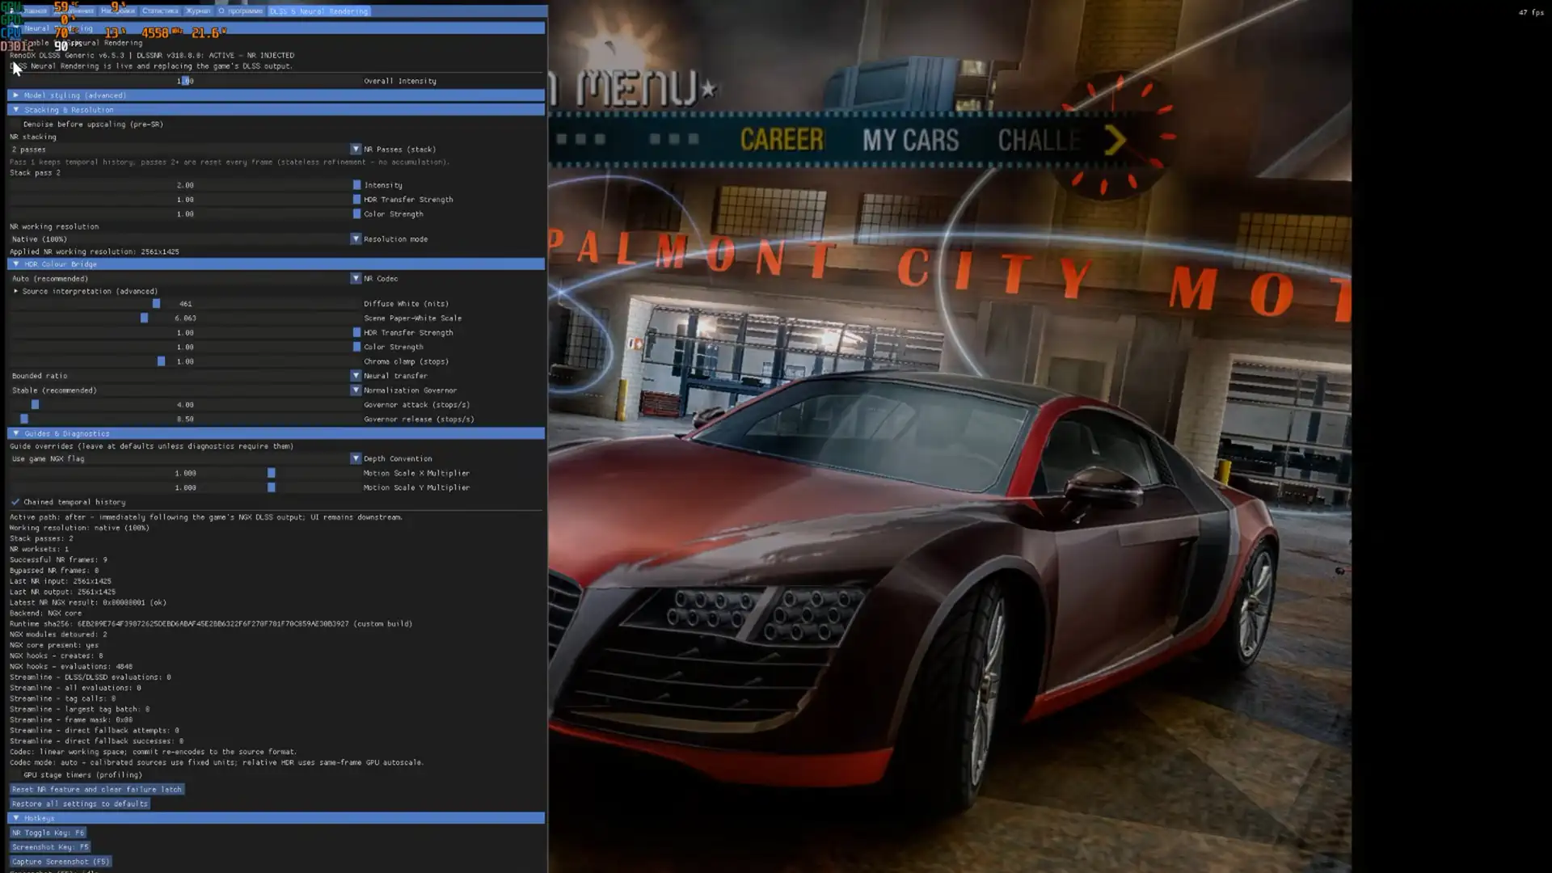
Task: Open the Normalization Governor dropdown arrow
Action: coord(356,390)
